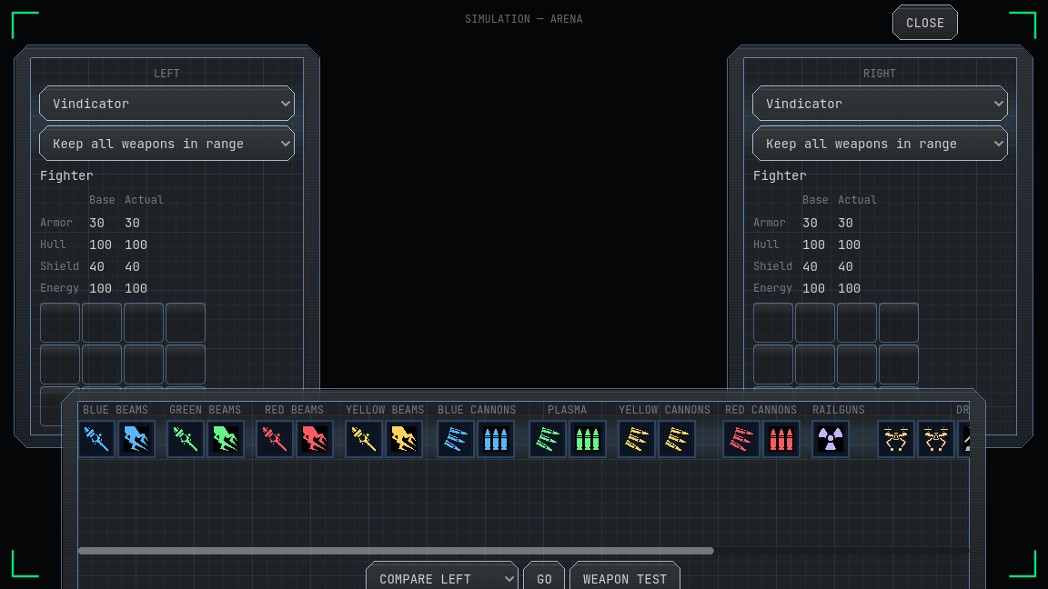Choose the blue triple upright bullets icon
The width and height of the screenshot is (1048, 589).
pos(495,439)
